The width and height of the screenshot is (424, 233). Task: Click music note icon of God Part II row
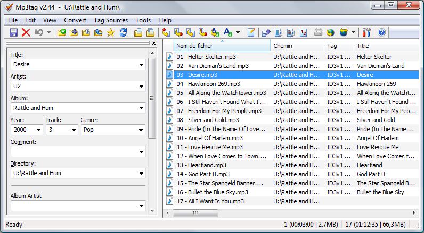(169, 174)
